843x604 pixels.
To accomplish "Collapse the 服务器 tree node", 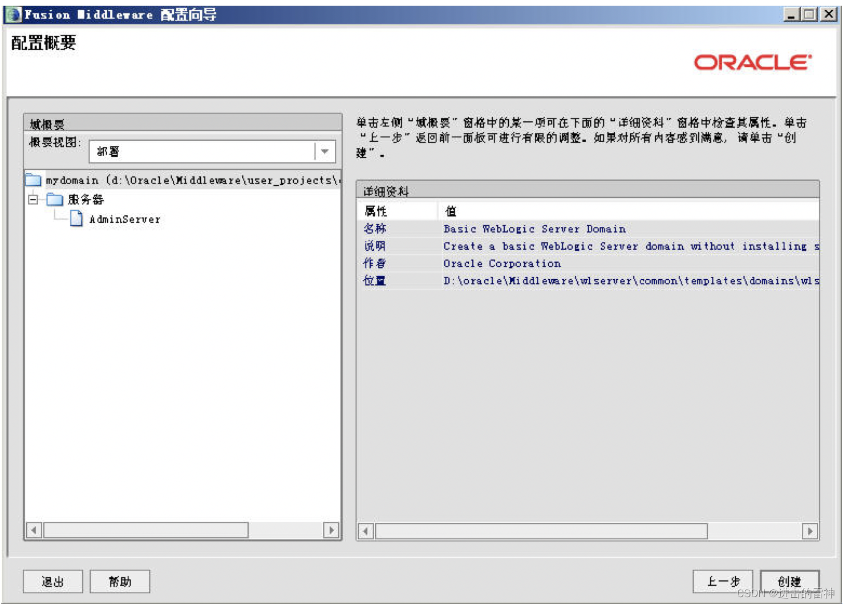I will pos(33,199).
